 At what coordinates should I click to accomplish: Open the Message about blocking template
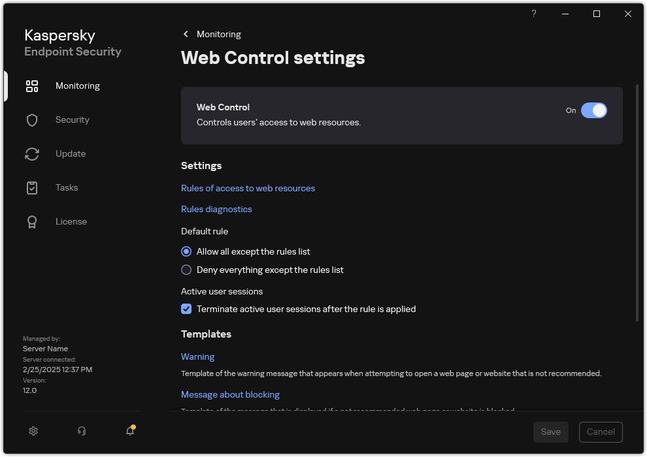230,394
